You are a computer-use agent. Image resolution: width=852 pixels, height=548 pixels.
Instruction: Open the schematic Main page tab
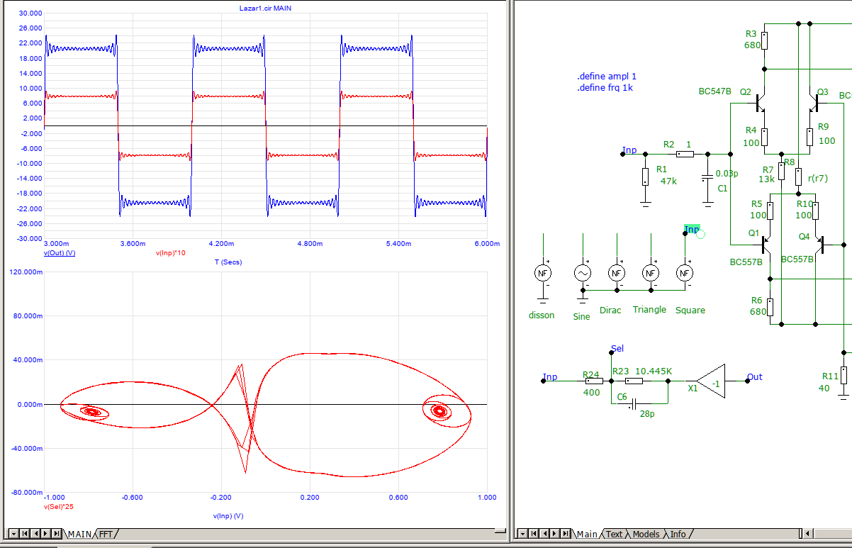587,534
